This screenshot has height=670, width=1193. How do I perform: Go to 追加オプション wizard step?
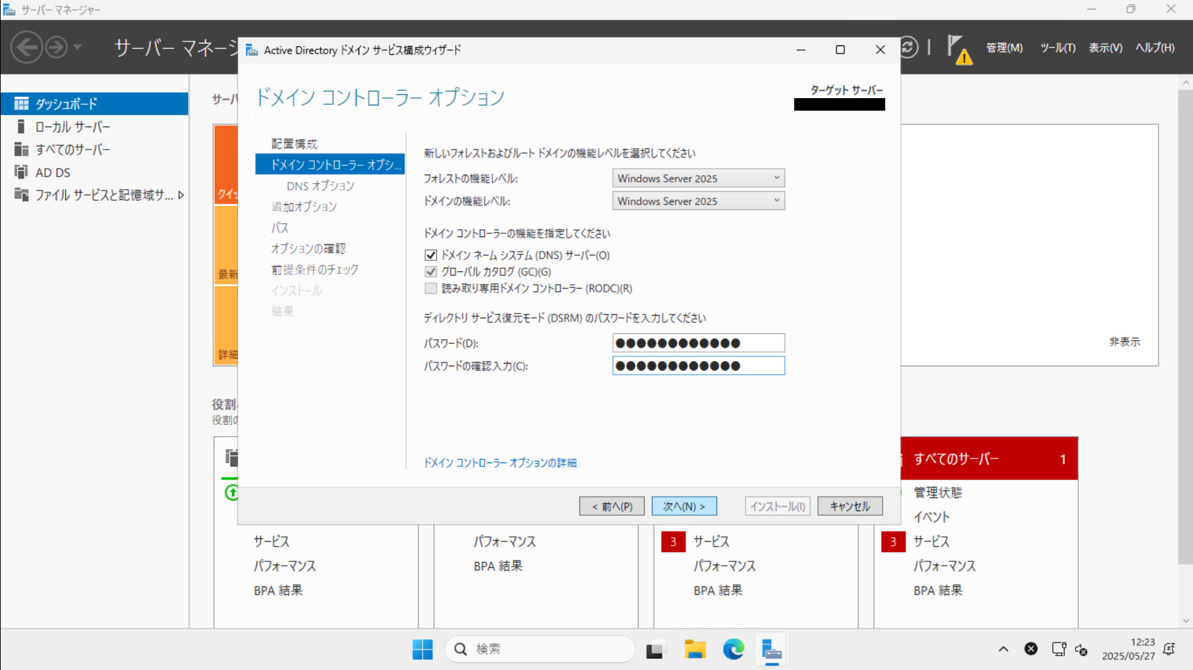[x=304, y=207]
